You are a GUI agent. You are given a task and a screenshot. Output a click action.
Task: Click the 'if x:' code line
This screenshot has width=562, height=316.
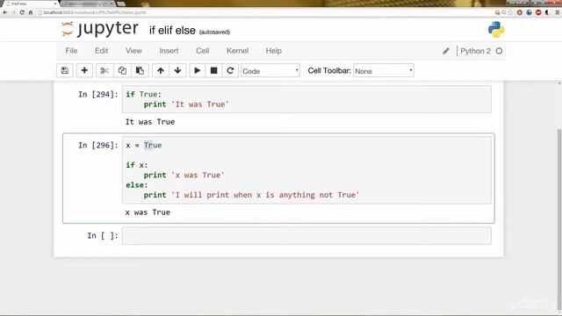pyautogui.click(x=137, y=165)
